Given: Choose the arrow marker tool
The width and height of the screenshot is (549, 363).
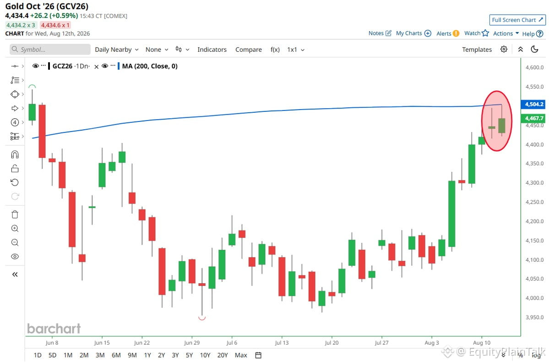Looking at the screenshot, I should [15, 108].
